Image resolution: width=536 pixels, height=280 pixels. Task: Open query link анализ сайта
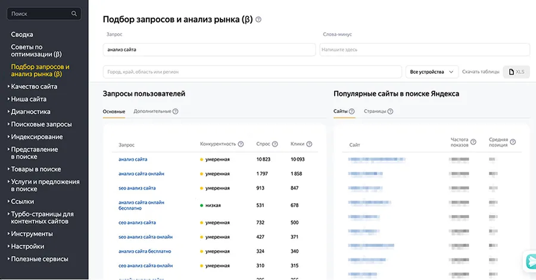click(133, 159)
